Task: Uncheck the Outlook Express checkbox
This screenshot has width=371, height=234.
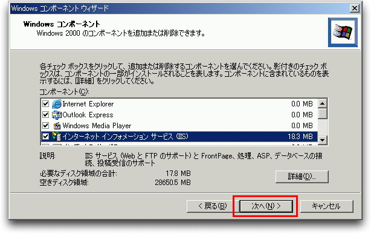Action: (45, 115)
